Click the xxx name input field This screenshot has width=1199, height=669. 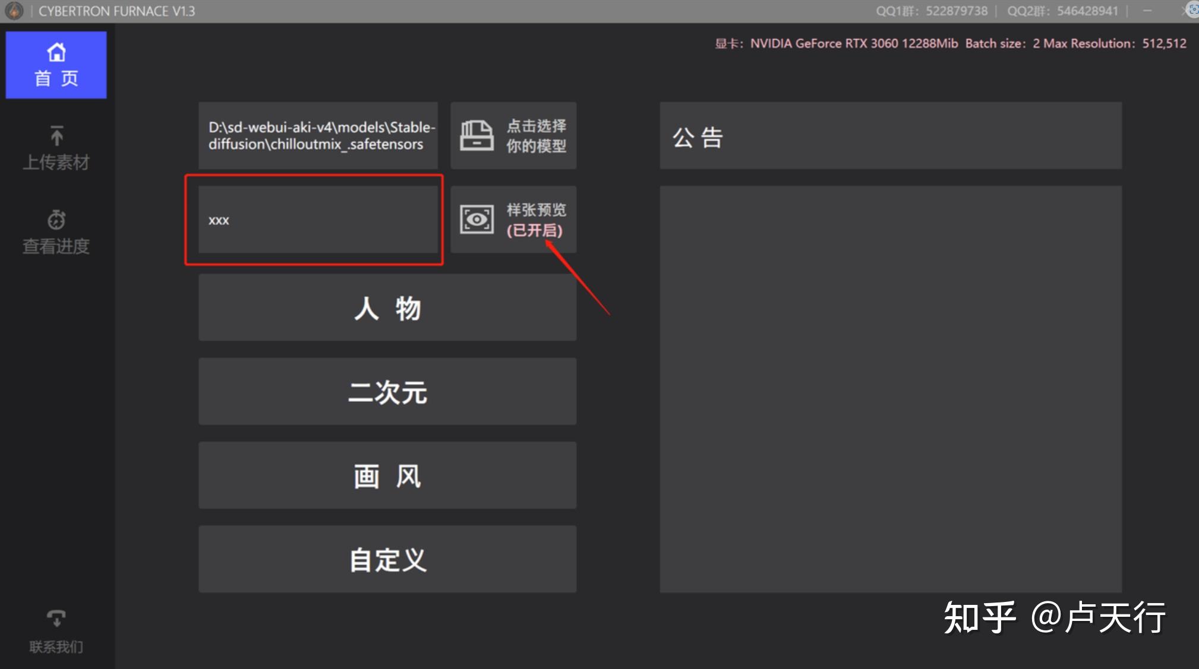point(318,220)
